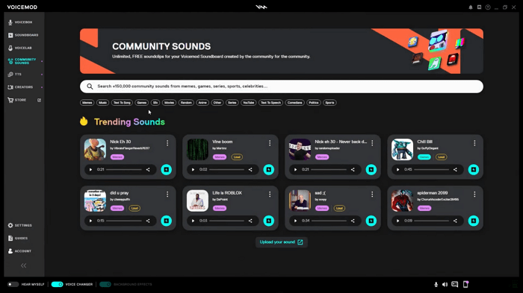This screenshot has width=523, height=293.
Task: Click the picture icon next to the bell
Action: (x=480, y=7)
